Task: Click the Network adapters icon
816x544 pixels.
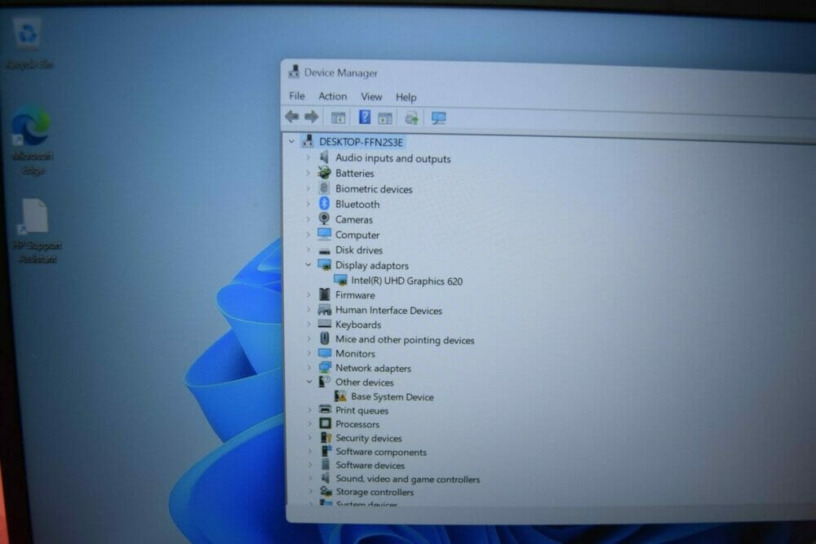Action: click(325, 367)
